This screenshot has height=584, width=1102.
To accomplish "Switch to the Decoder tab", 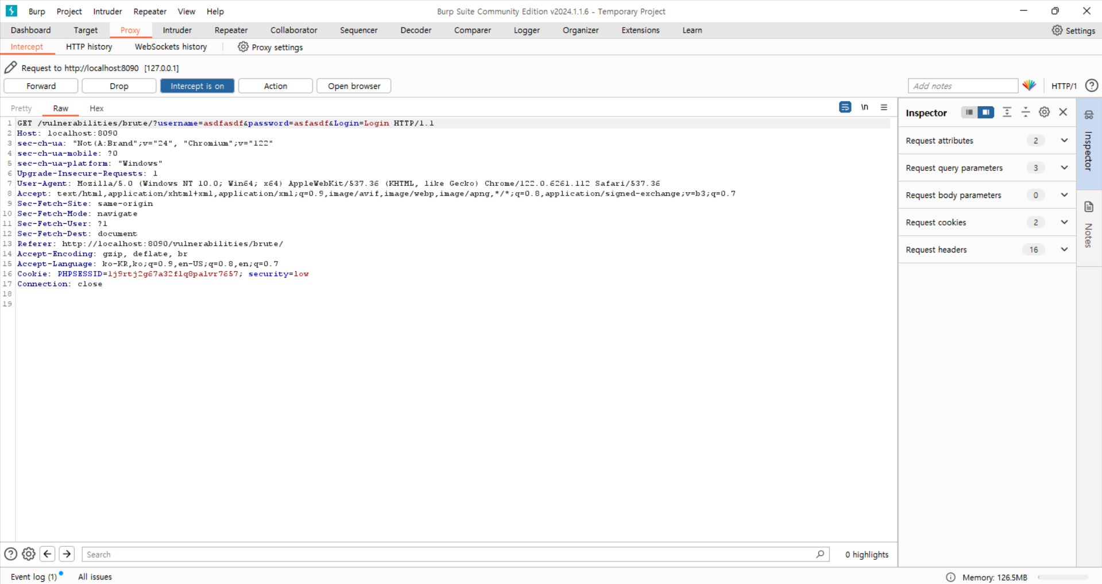I will 416,30.
